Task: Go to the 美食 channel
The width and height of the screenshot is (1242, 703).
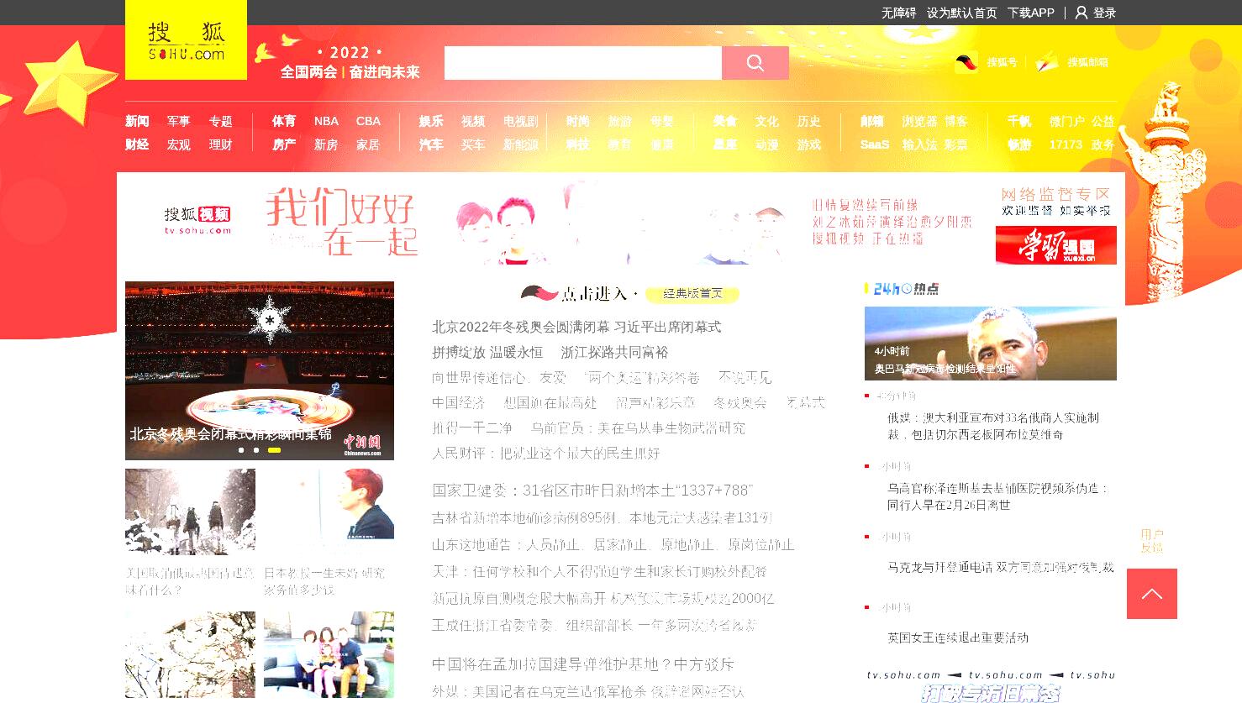Action: 724,121
